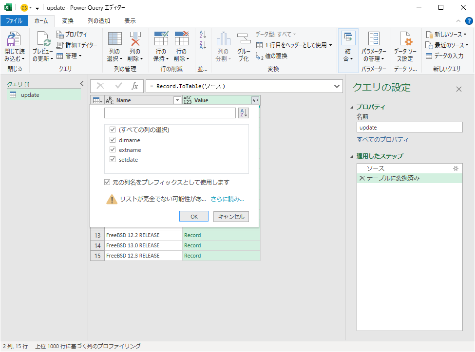Image resolution: width=475 pixels, height=352 pixels.
Task: Close the クエリの設定 pane
Action: pos(458,89)
